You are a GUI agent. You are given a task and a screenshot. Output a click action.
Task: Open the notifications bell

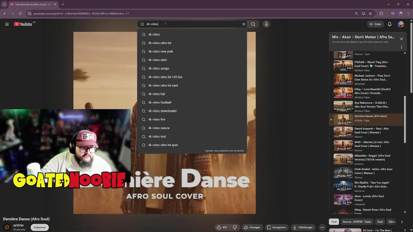[389, 24]
